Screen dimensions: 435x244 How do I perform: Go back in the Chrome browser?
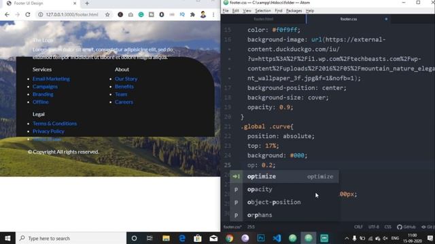click(x=7, y=15)
